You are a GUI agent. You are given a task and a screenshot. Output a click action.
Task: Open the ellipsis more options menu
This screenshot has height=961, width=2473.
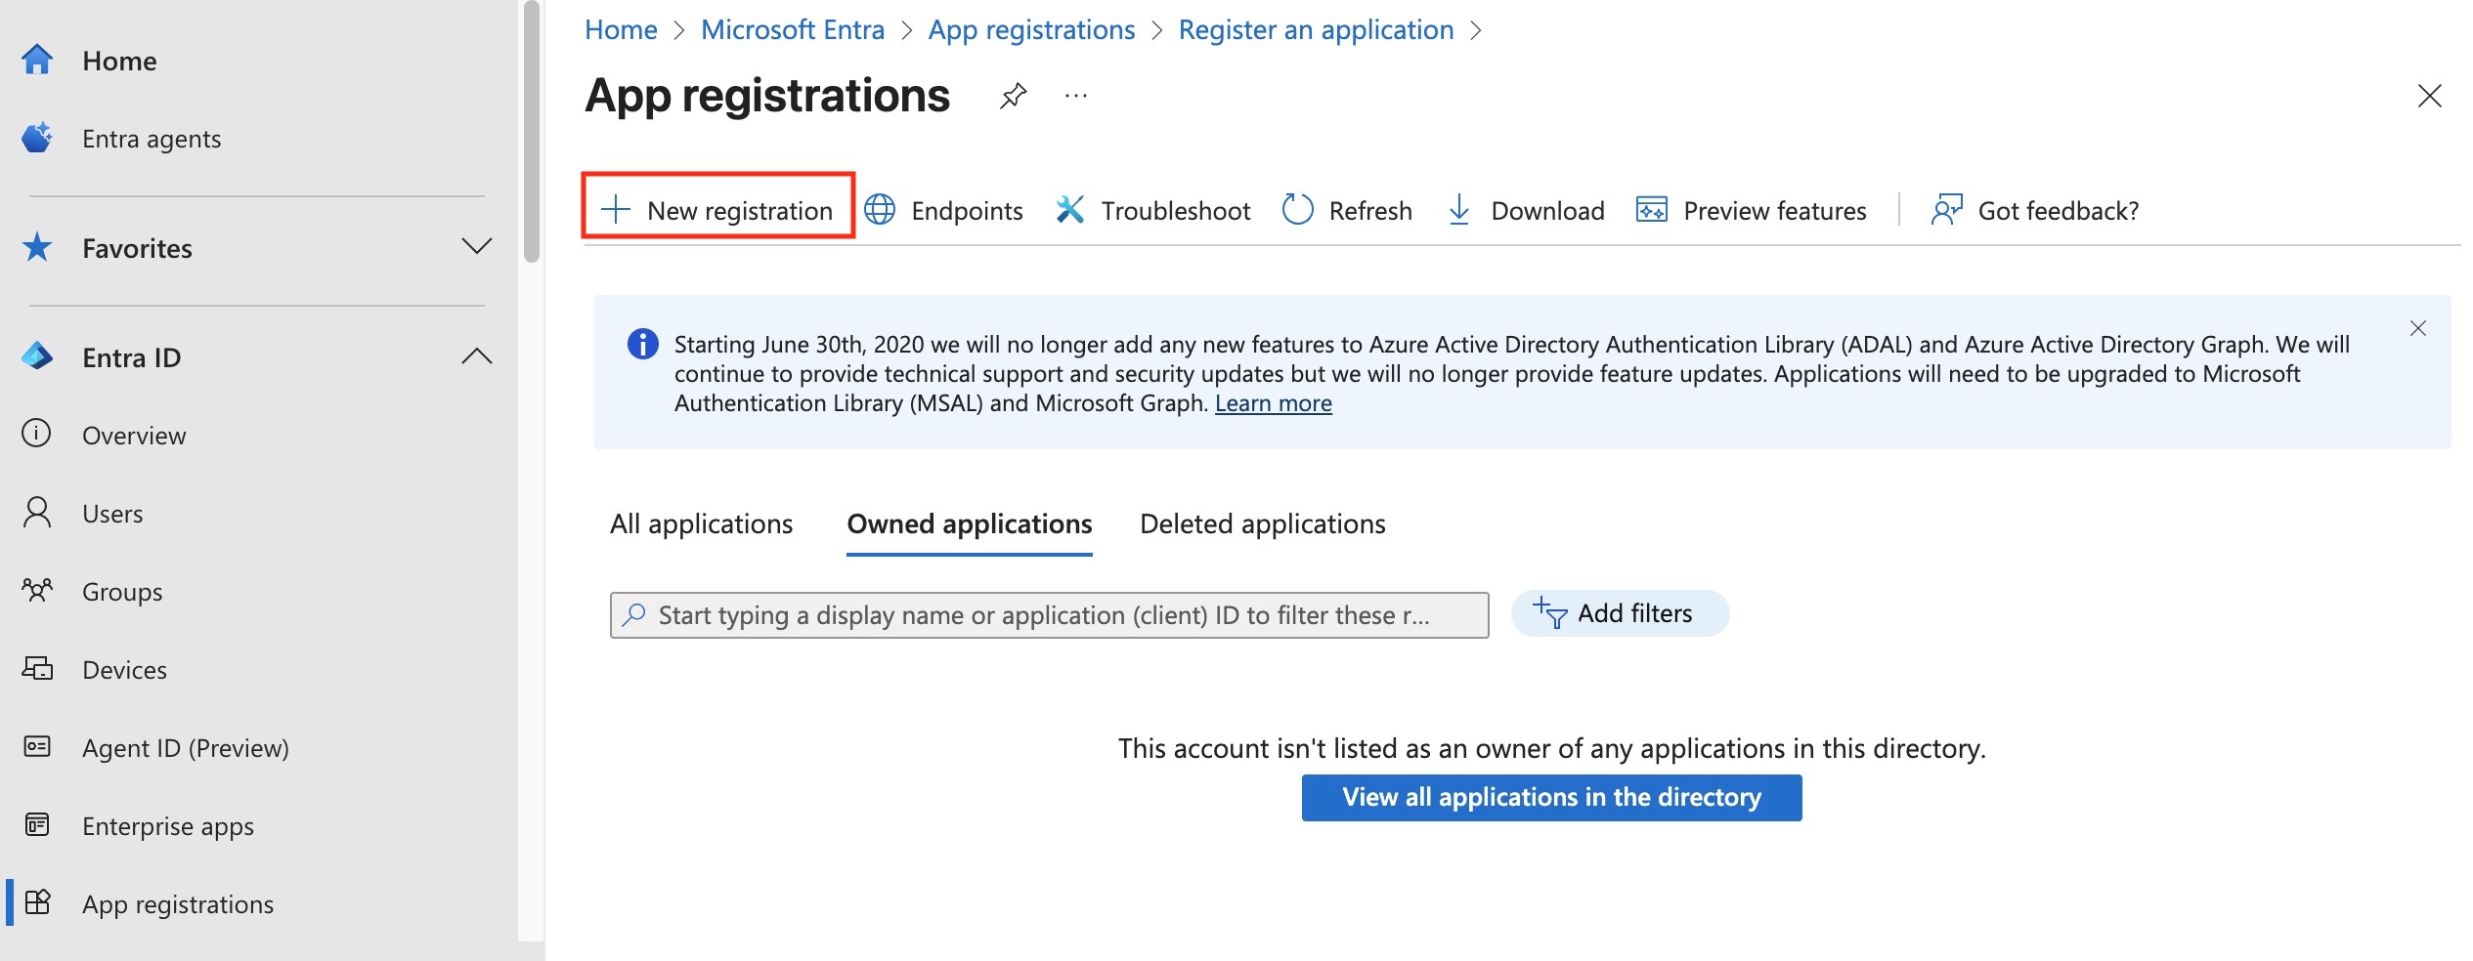pyautogui.click(x=1075, y=96)
